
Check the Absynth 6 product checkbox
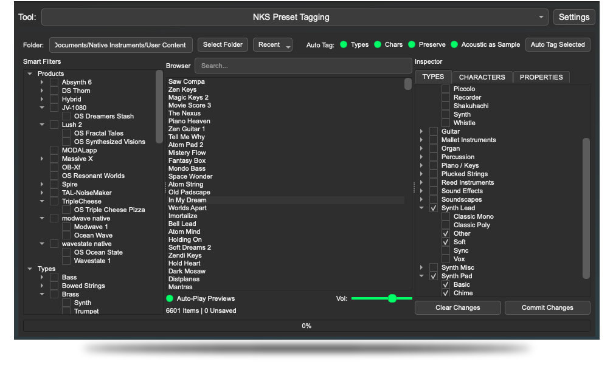click(54, 82)
